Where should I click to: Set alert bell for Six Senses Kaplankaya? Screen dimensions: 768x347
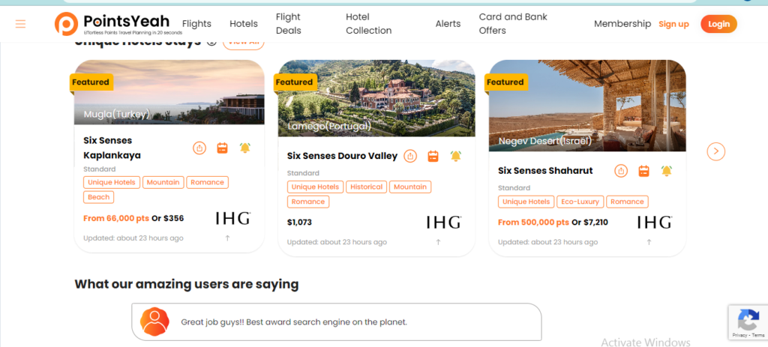coord(245,148)
